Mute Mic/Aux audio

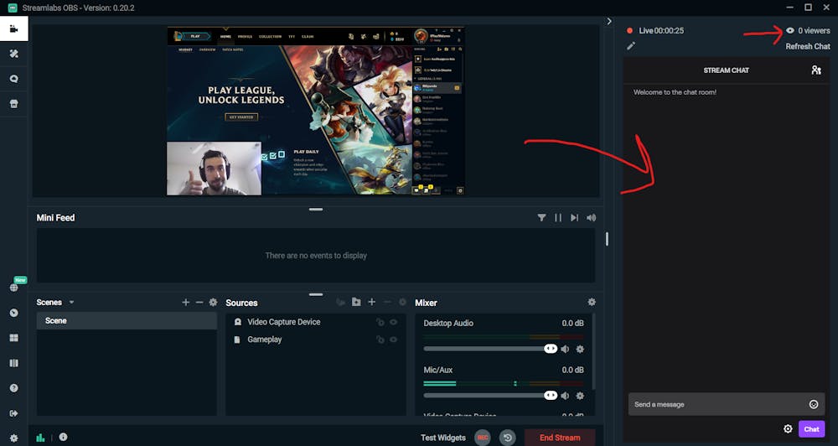[x=565, y=396]
